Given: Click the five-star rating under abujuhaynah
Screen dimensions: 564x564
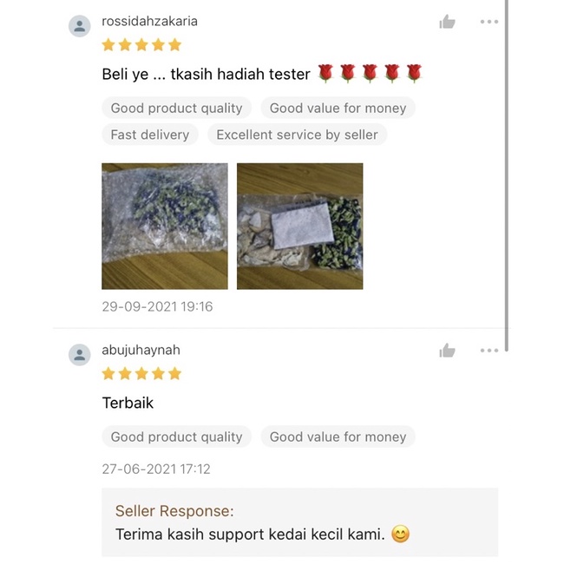Looking at the screenshot, I should pyautogui.click(x=141, y=374).
